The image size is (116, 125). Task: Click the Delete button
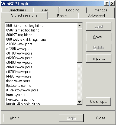point(99,48)
